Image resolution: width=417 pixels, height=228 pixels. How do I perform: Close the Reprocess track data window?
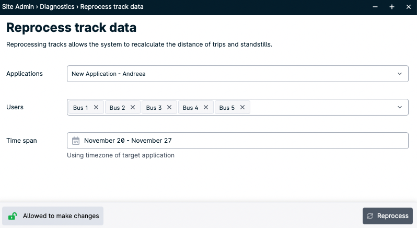click(409, 7)
